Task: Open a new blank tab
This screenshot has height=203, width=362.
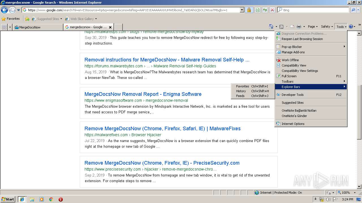Action: (118, 27)
